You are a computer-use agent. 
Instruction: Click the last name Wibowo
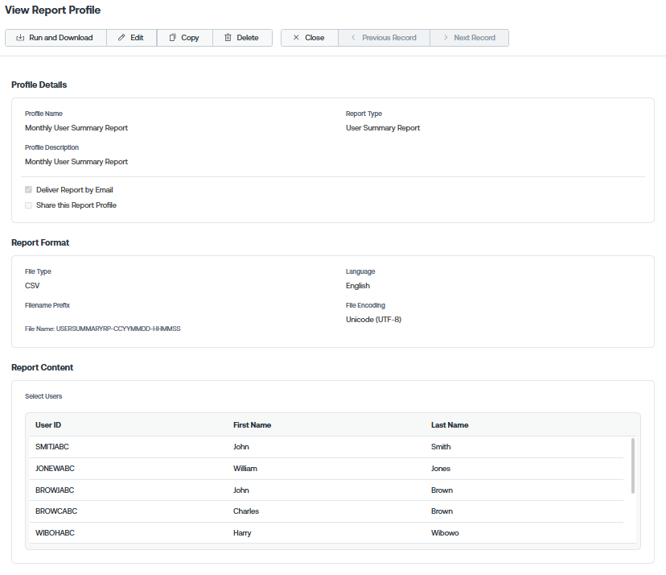point(445,533)
